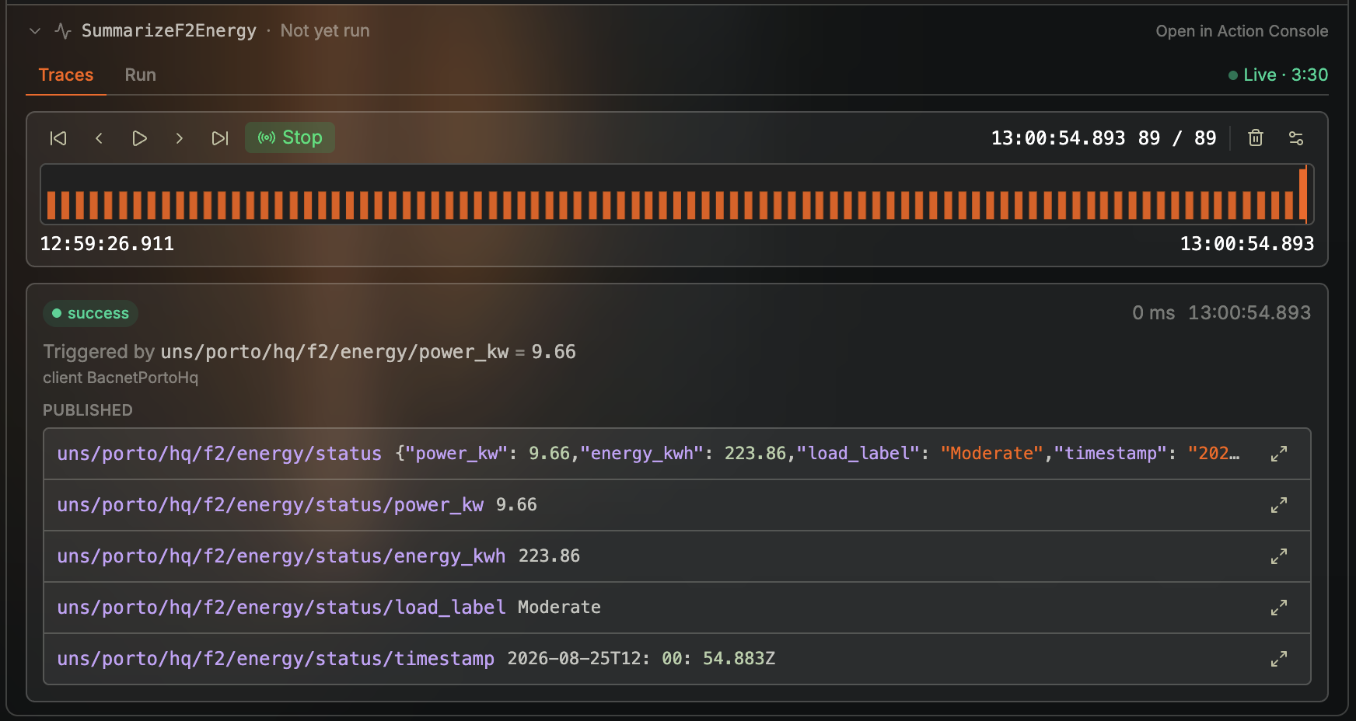The width and height of the screenshot is (1356, 721).
Task: Open in Action Console link
Action: [x=1242, y=31]
